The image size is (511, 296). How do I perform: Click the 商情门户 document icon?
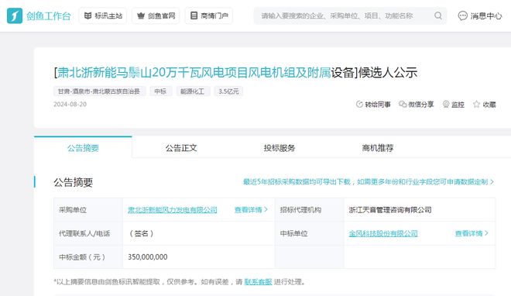(x=194, y=15)
